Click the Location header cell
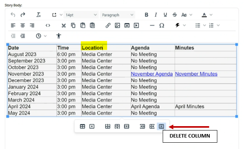 (106, 48)
